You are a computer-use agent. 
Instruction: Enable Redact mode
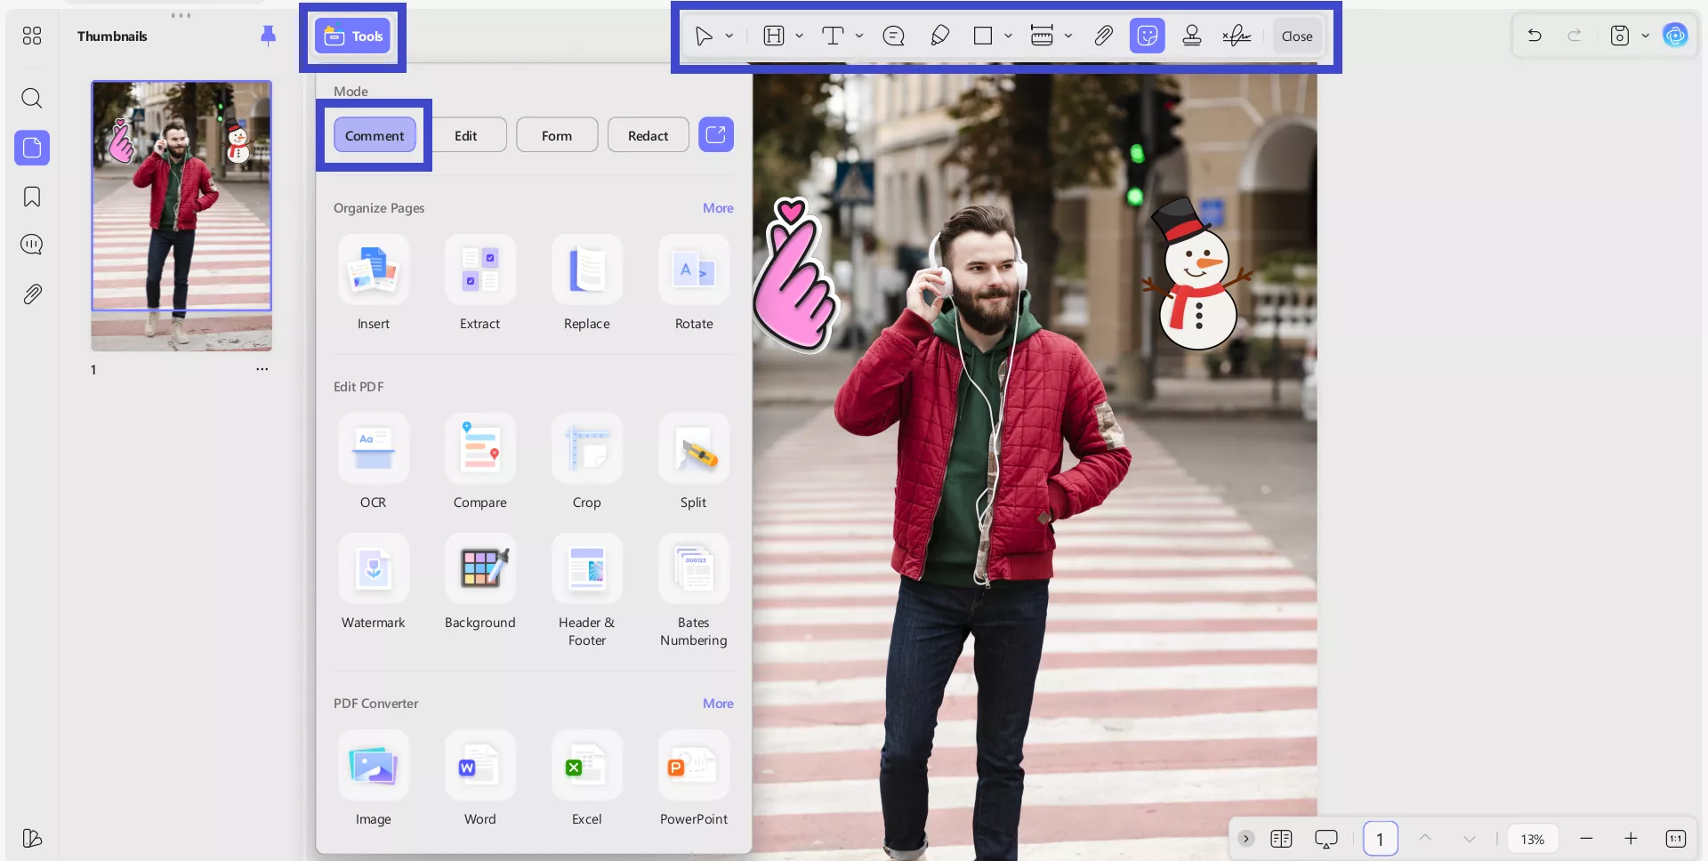tap(648, 135)
